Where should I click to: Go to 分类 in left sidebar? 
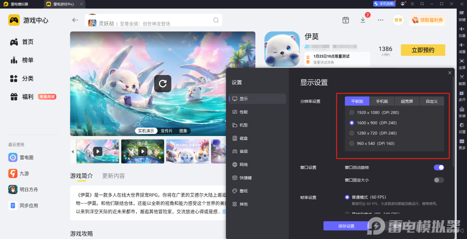coord(22,78)
